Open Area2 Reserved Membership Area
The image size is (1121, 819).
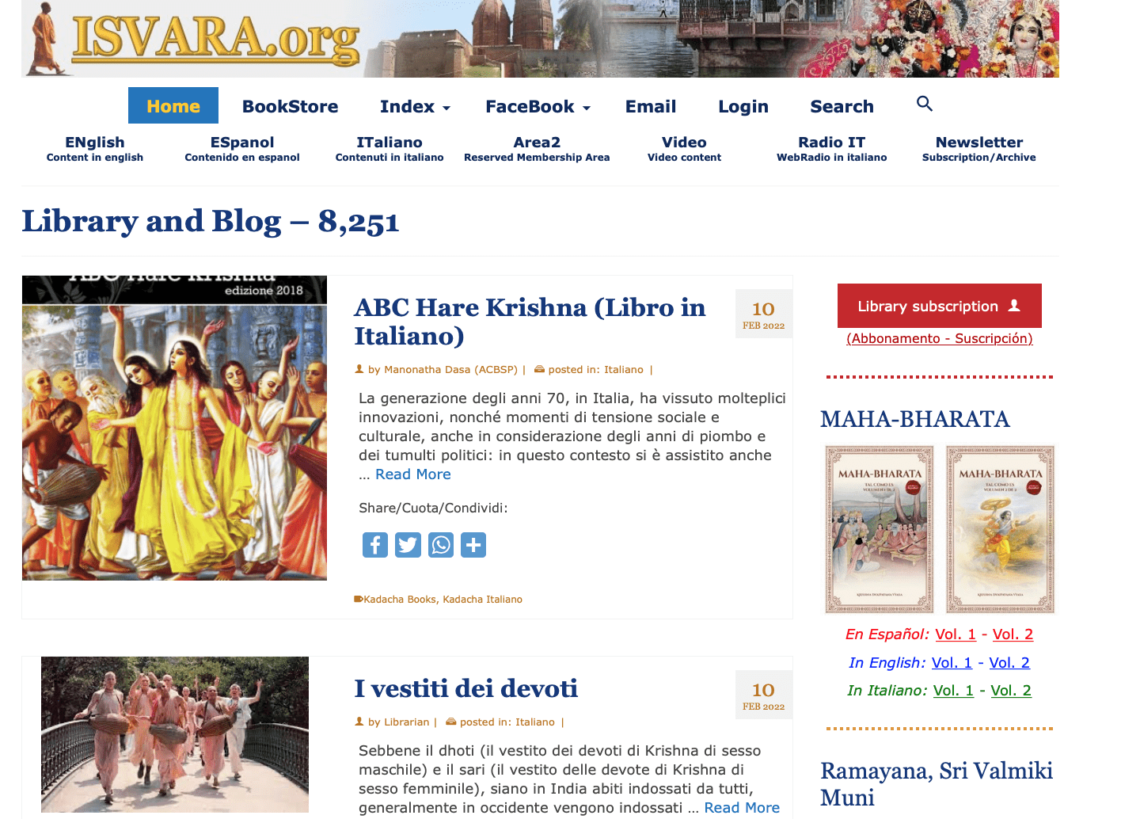537,148
